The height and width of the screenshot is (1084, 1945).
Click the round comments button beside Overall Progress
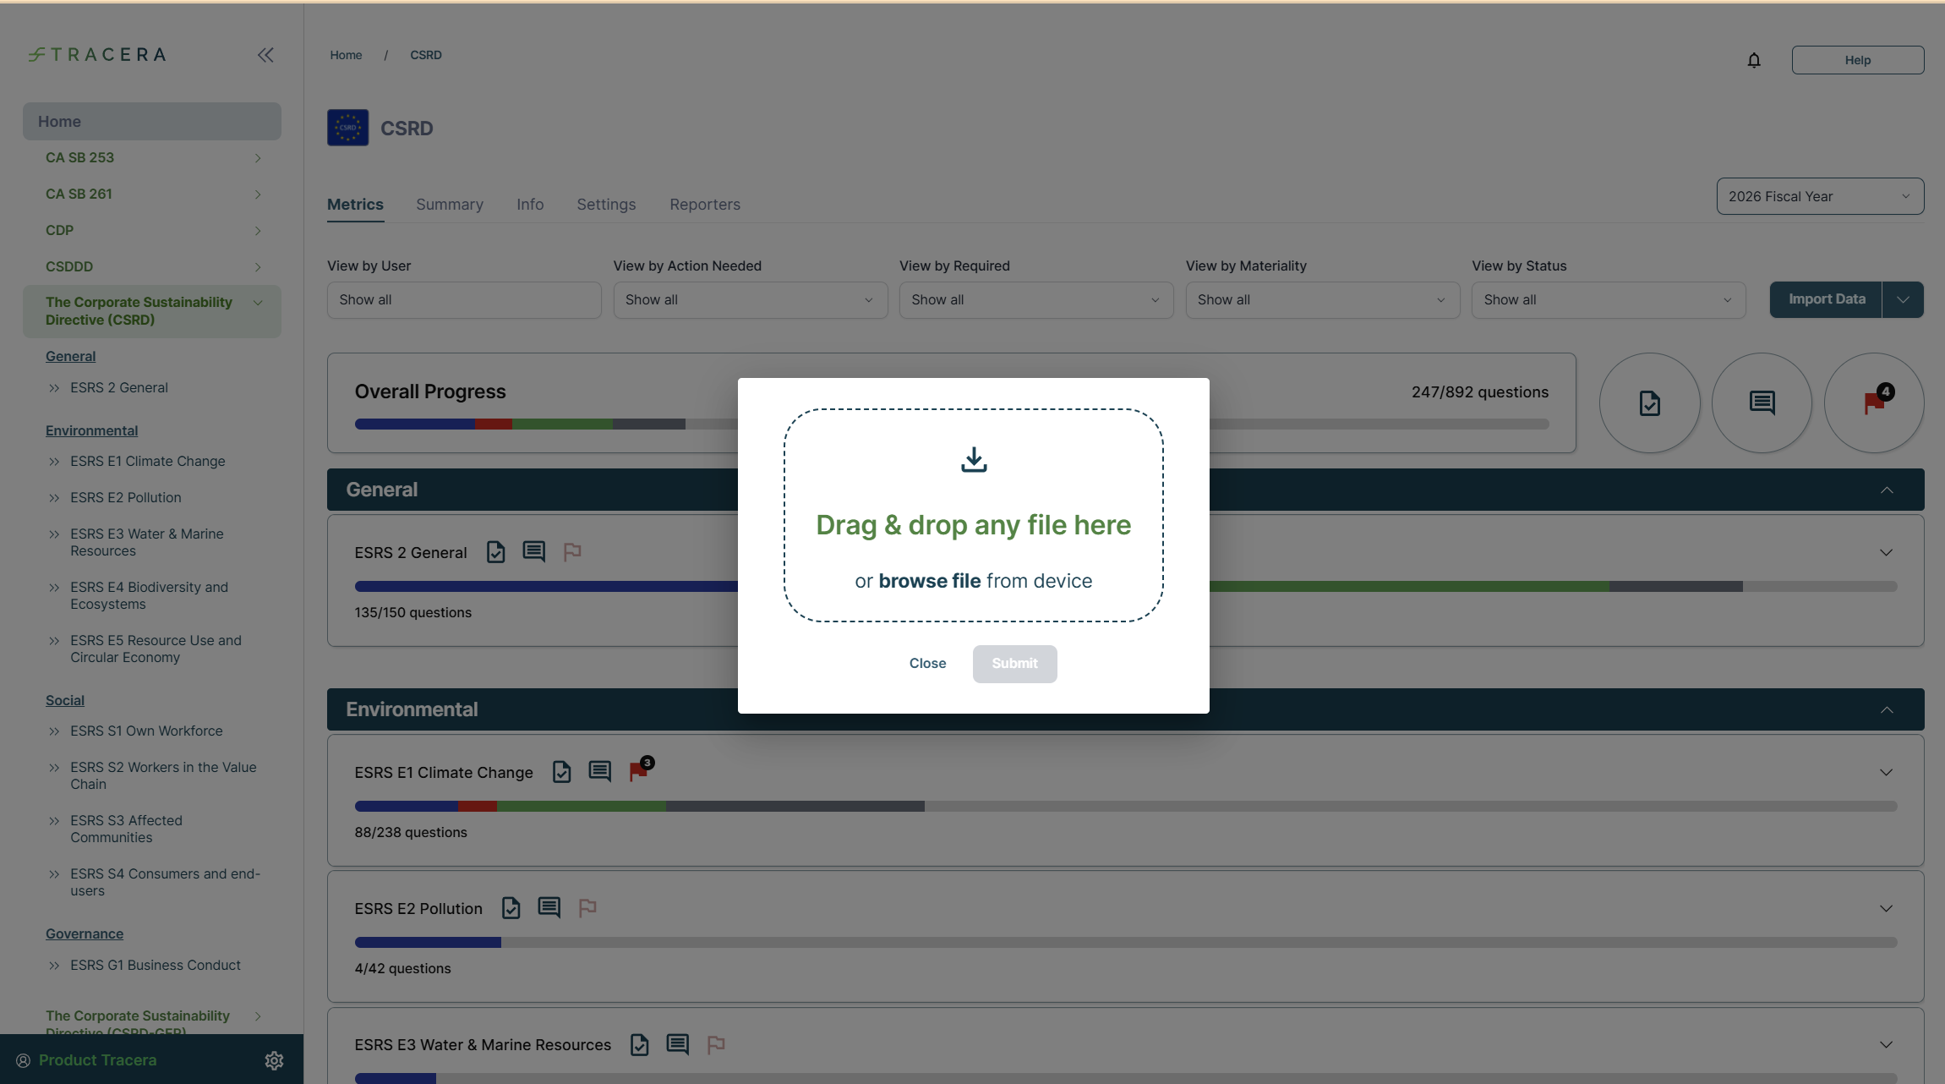click(x=1761, y=402)
